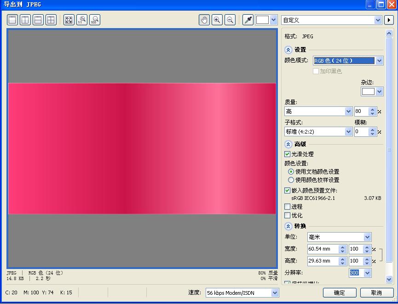Toggle the 光滑处理 anti-aliasing checkbox
This screenshot has height=304, width=398.
287,154
